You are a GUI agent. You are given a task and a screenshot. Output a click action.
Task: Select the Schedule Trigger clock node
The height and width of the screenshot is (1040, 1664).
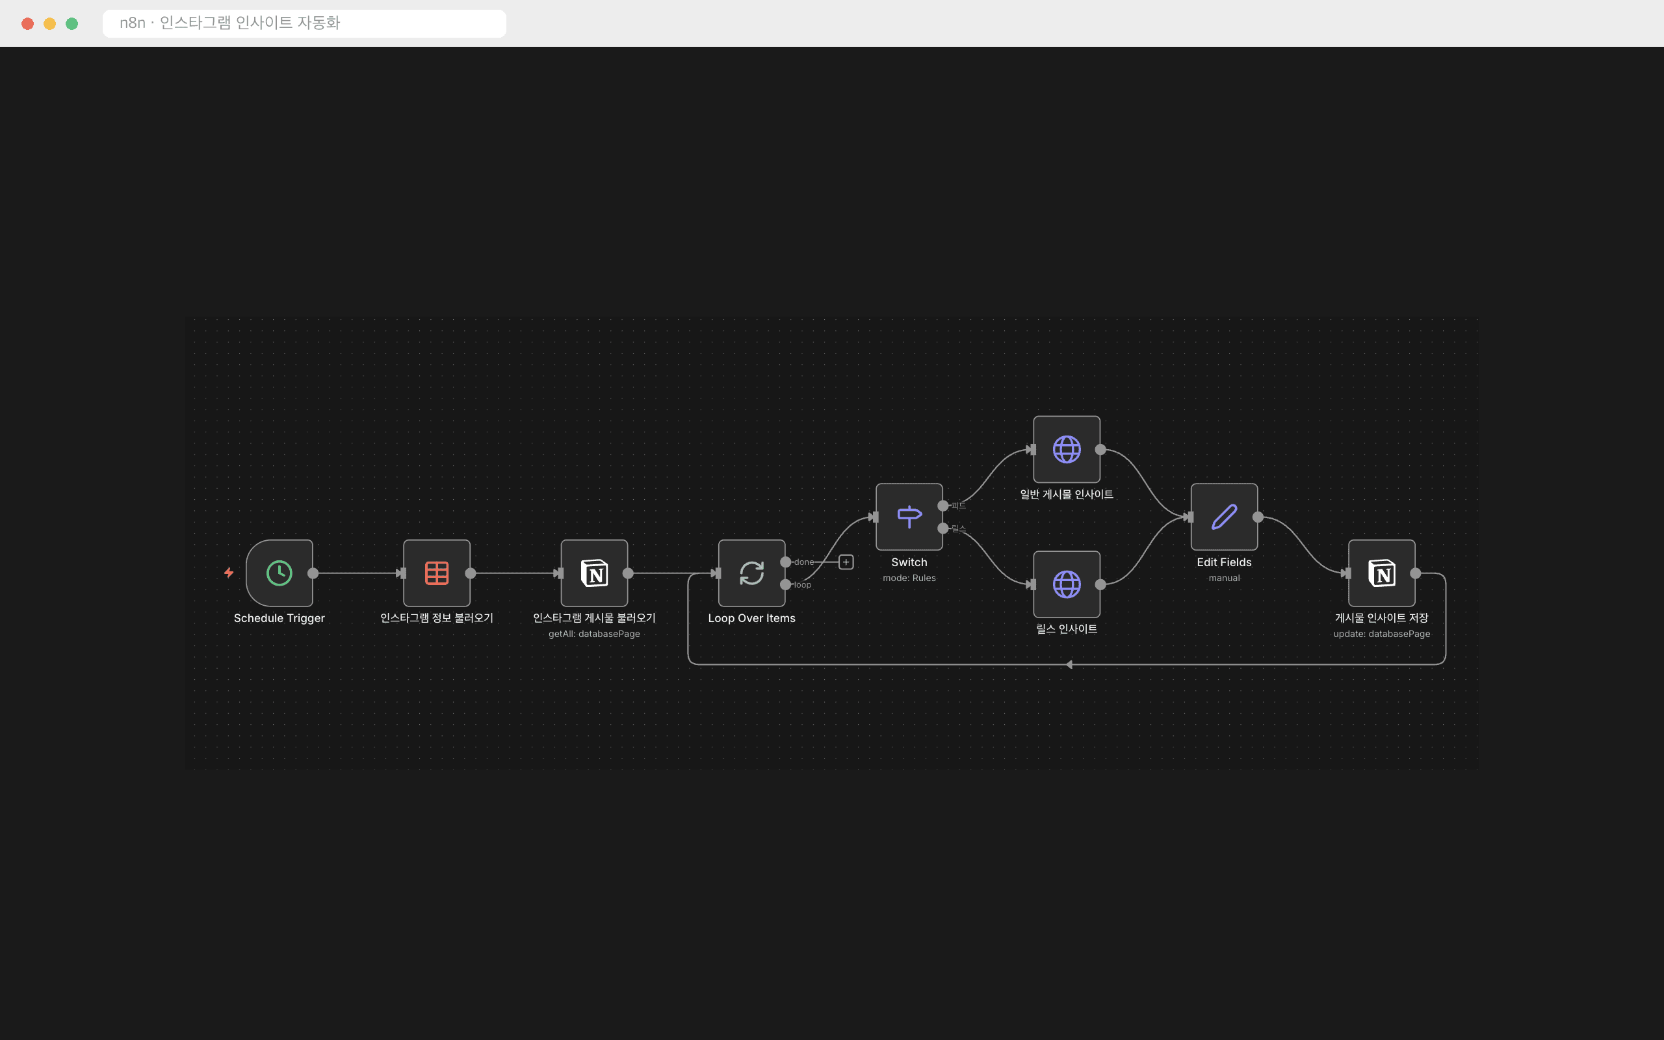coord(279,573)
